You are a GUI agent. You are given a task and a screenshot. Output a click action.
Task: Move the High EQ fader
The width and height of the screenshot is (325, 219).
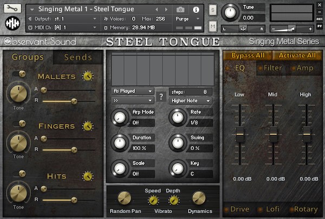pos(307,134)
